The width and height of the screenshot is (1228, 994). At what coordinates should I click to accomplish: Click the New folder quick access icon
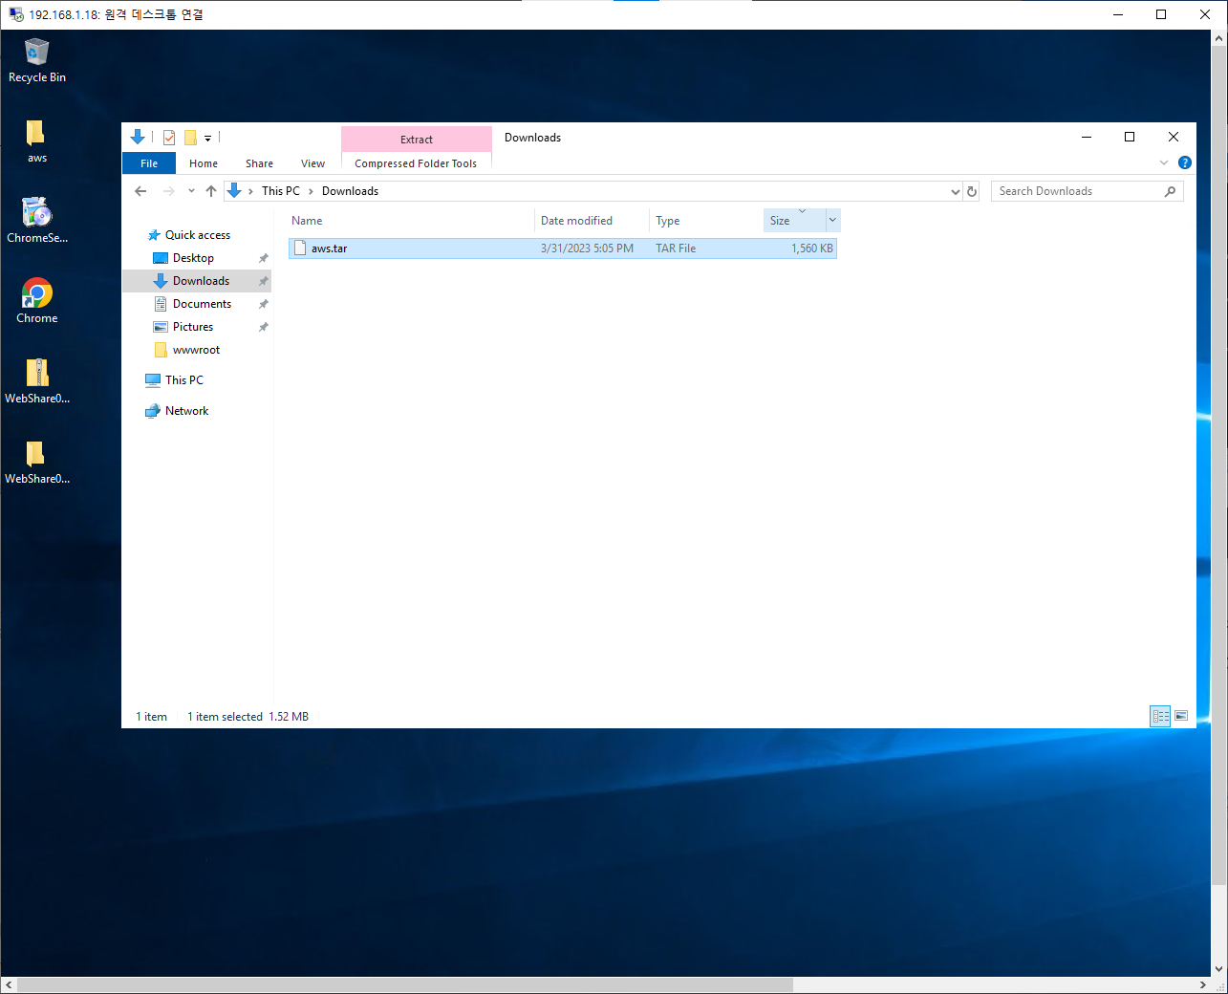click(x=190, y=138)
